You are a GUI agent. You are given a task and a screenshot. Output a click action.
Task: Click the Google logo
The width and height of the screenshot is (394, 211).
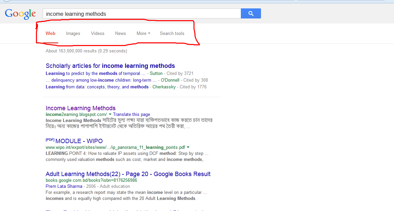[20, 14]
